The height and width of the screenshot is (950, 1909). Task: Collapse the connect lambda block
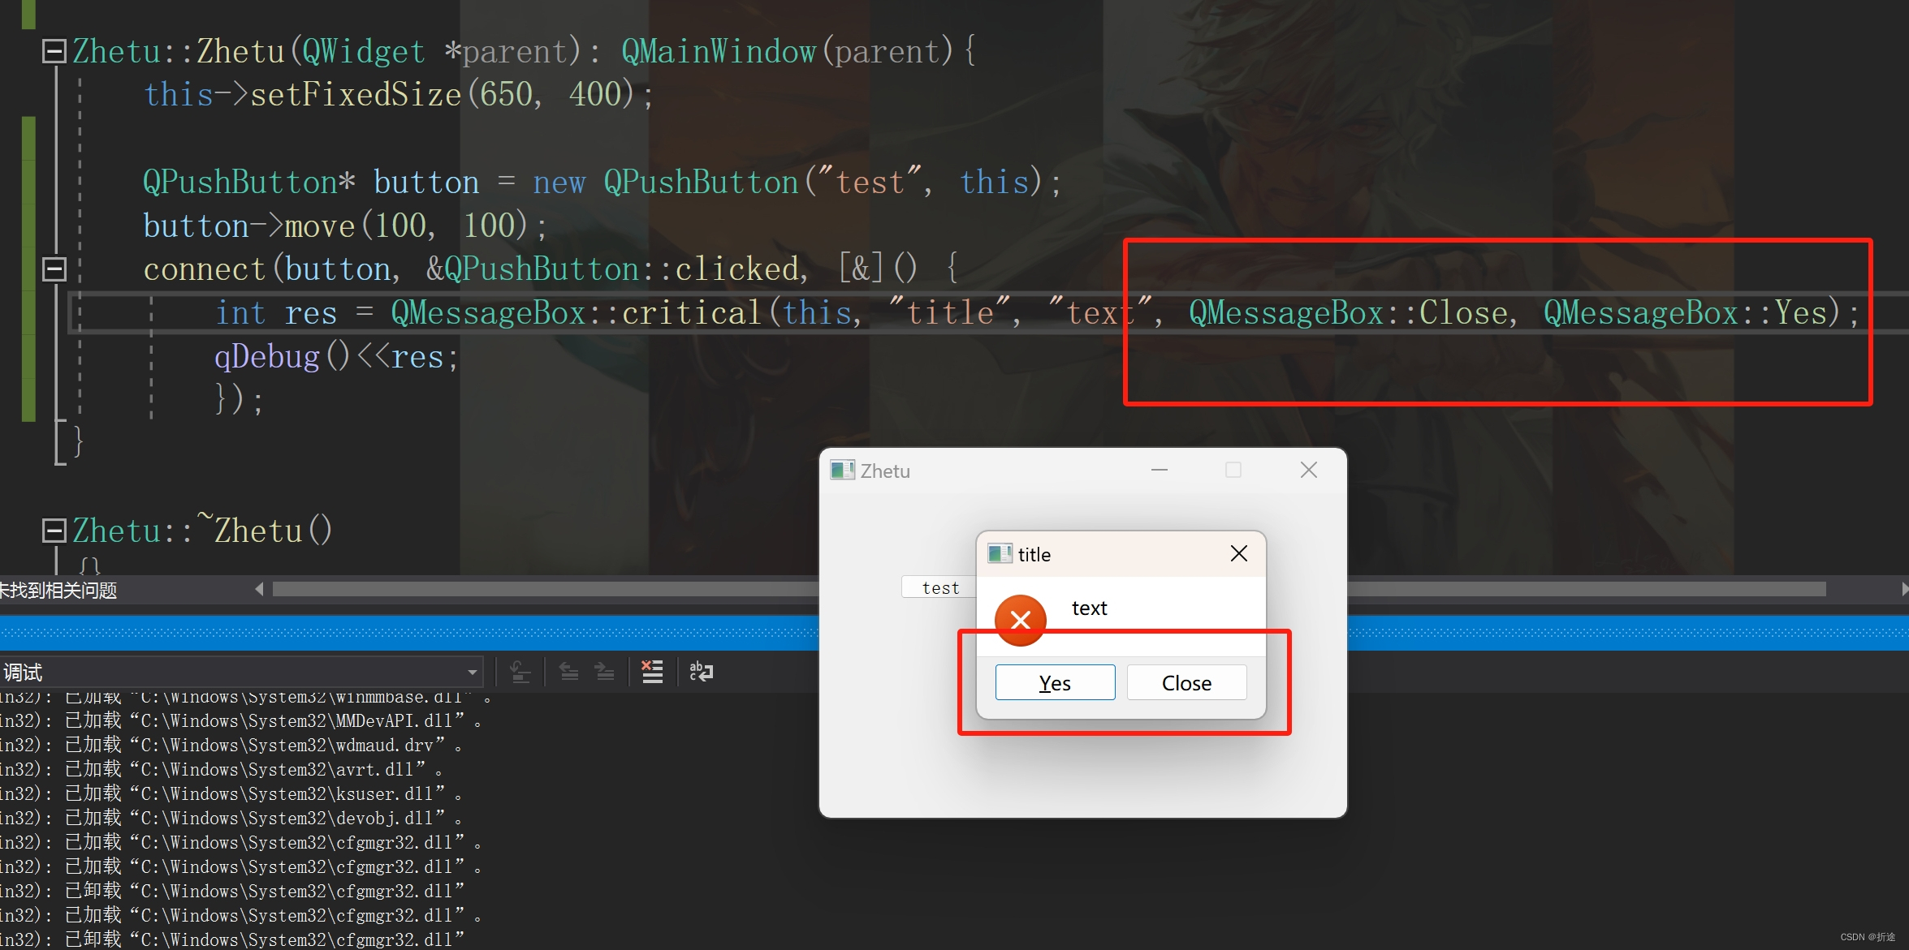[x=54, y=269]
